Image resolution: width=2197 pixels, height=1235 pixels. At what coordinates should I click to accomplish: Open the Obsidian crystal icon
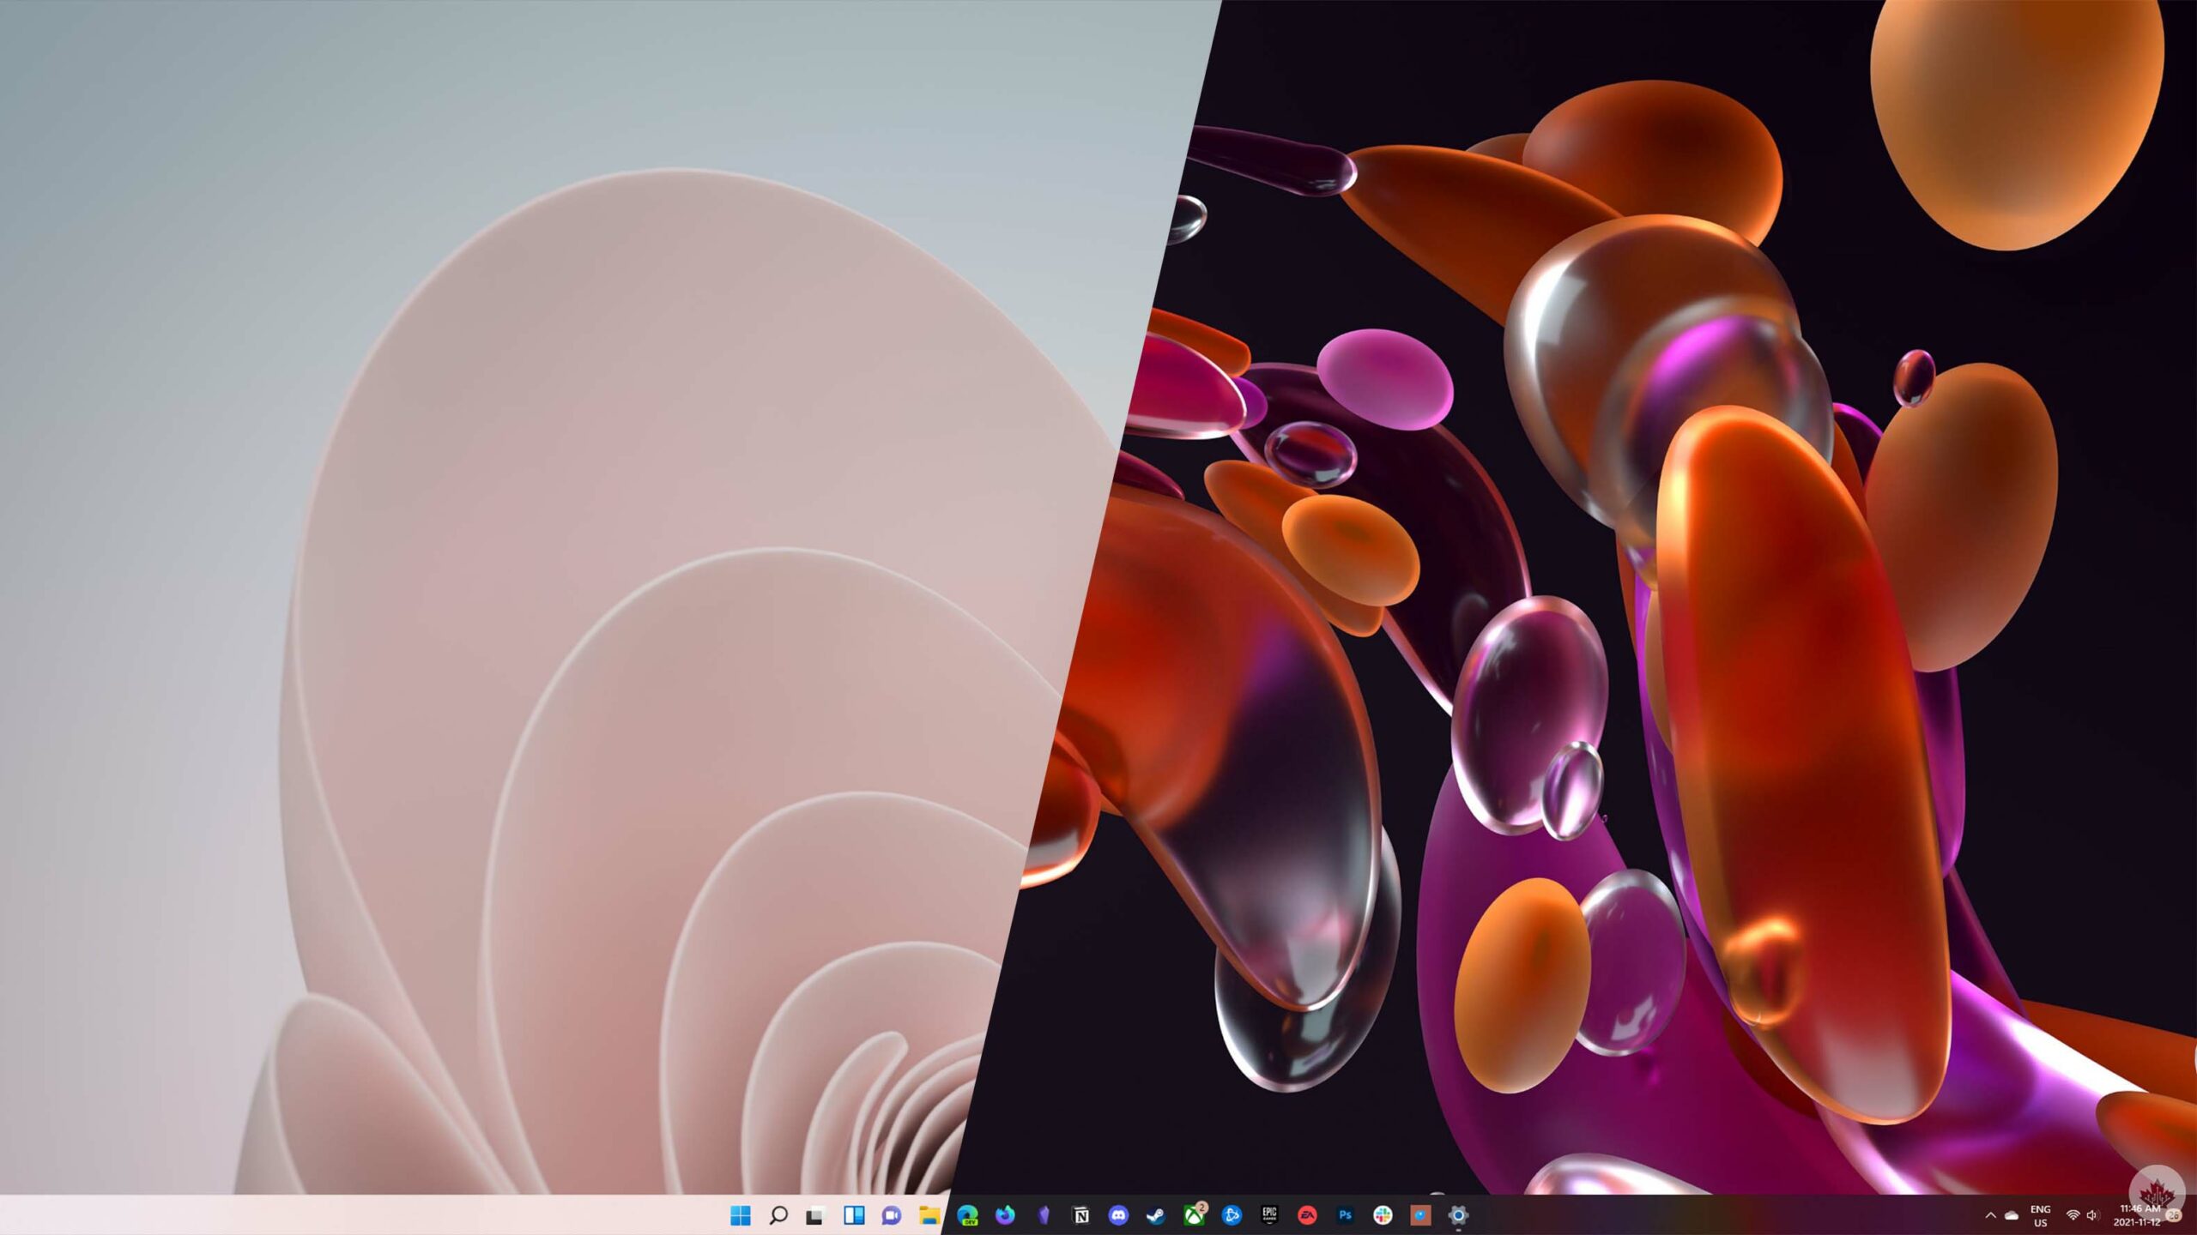(x=1044, y=1215)
